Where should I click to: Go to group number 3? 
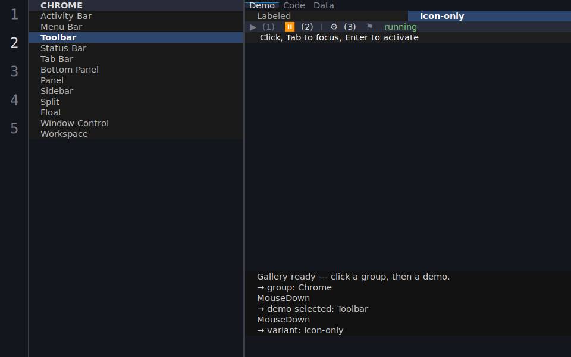pos(14,71)
